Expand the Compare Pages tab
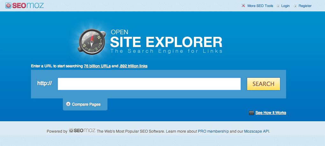 tap(85, 104)
